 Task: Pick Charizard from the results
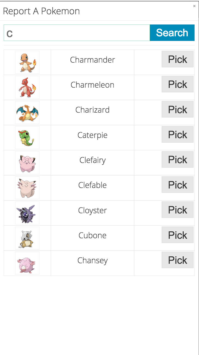pyautogui.click(x=177, y=109)
